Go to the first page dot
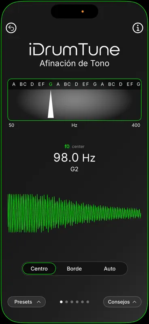The height and width of the screenshot is (324, 149). (61, 302)
